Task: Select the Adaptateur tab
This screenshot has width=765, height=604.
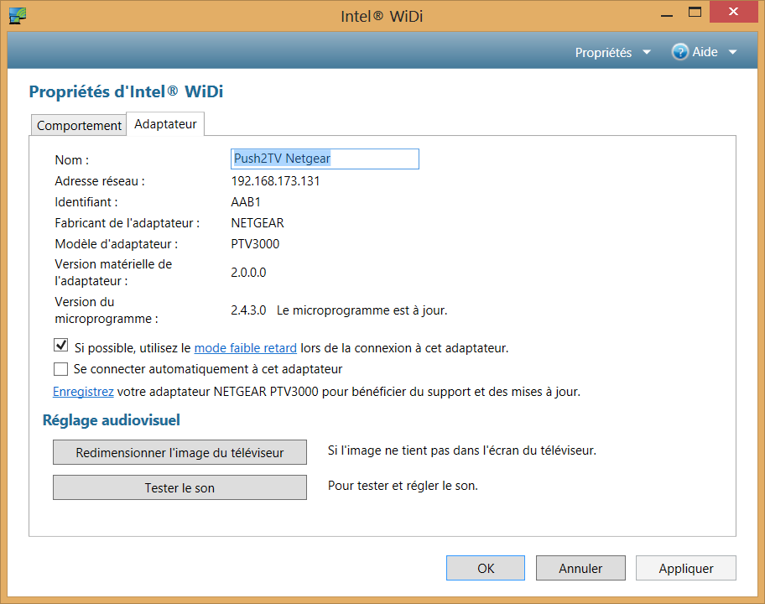Action: (x=165, y=124)
